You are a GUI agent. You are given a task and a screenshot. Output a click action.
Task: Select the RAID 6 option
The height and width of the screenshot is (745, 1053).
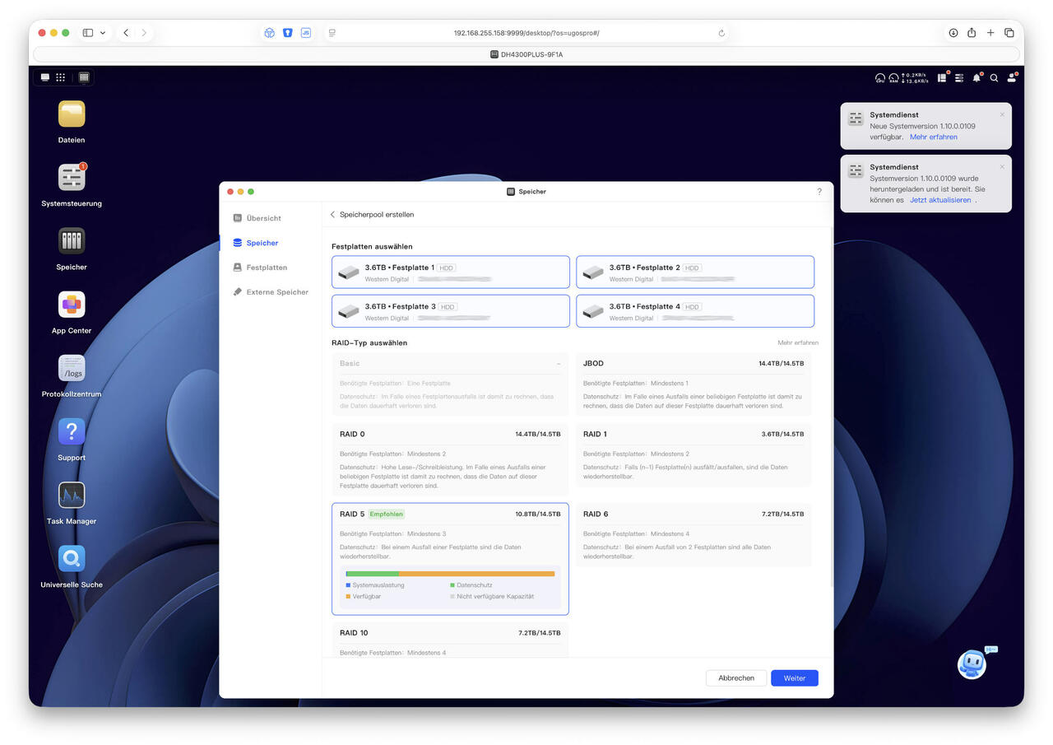point(693,534)
